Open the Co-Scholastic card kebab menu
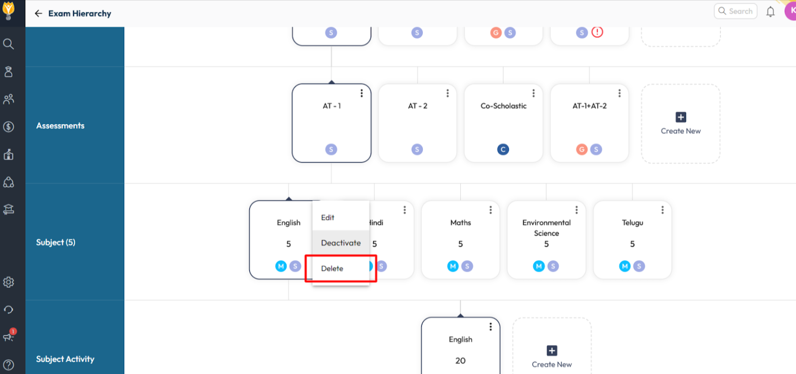 533,93
